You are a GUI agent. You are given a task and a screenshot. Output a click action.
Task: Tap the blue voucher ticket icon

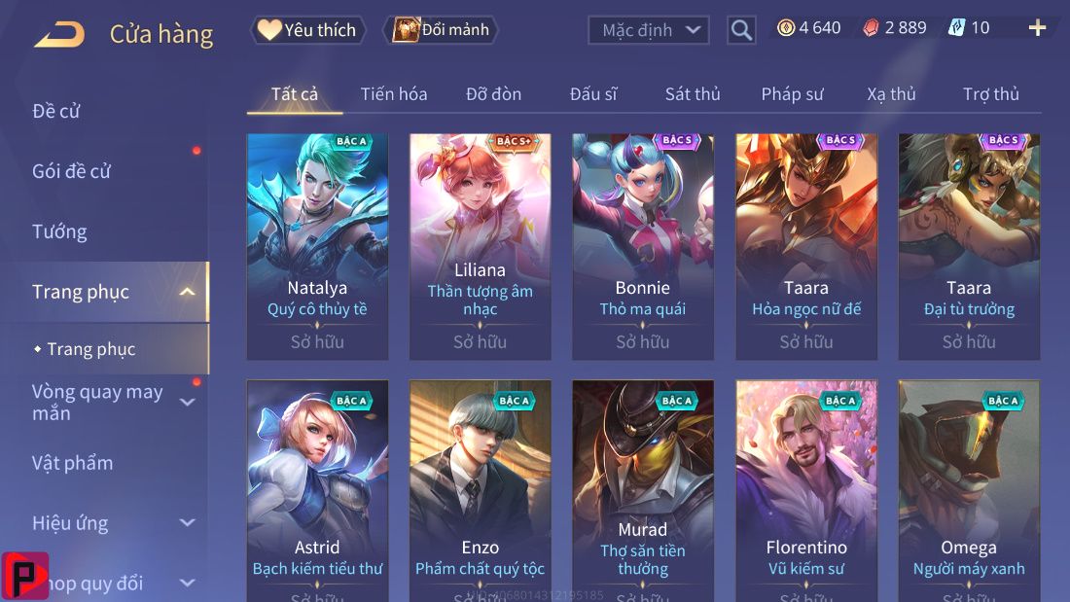coord(957,27)
